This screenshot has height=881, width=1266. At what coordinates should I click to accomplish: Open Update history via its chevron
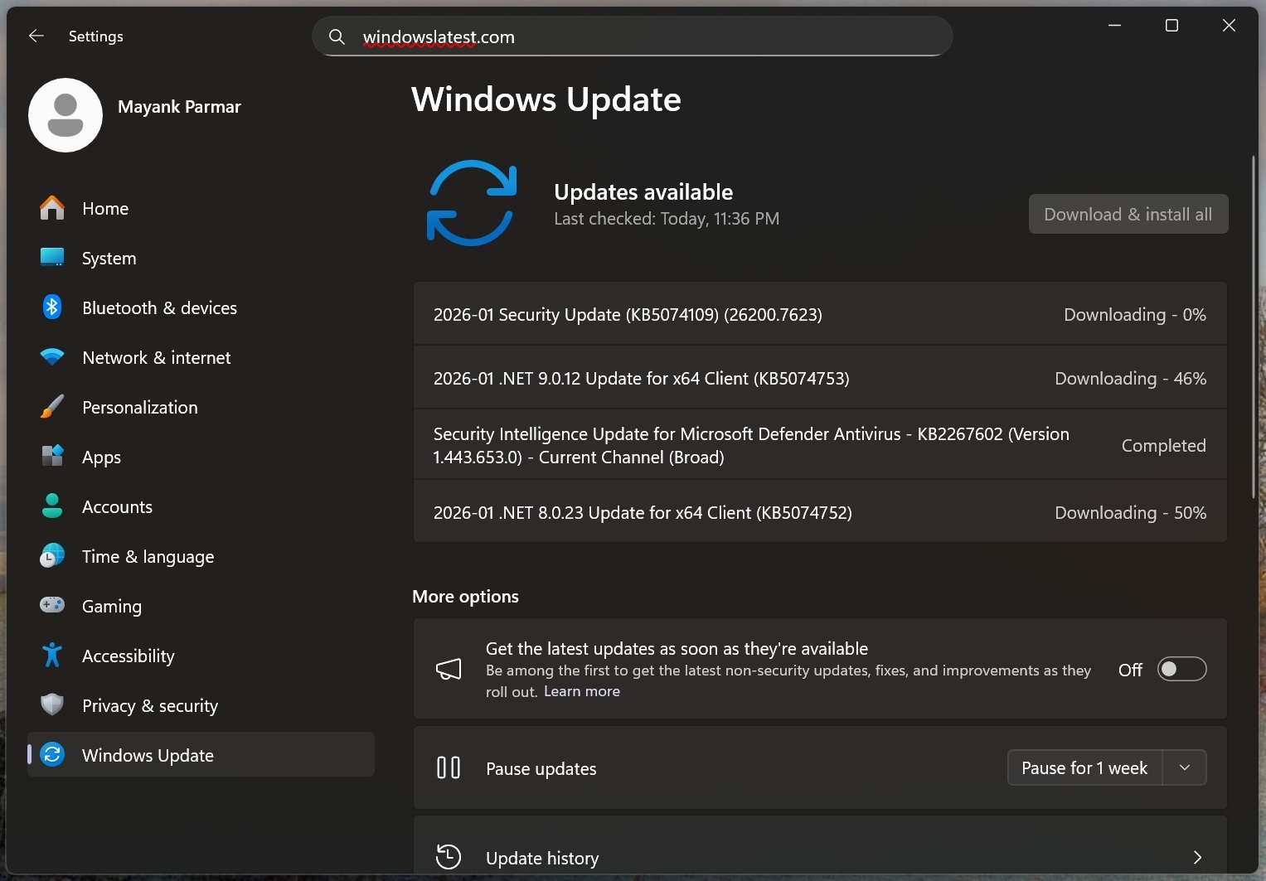(1196, 857)
